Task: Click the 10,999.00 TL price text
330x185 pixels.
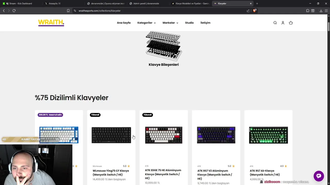Action: tap(152, 183)
